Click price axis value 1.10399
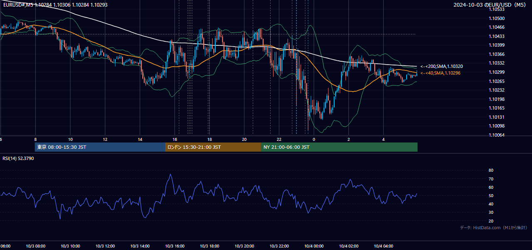532x250 pixels. pos(497,45)
